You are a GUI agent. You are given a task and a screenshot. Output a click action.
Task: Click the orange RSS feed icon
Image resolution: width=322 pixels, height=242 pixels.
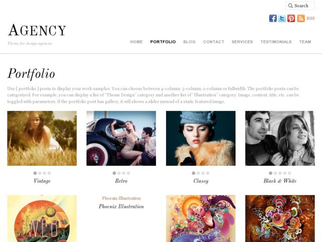[x=301, y=18]
